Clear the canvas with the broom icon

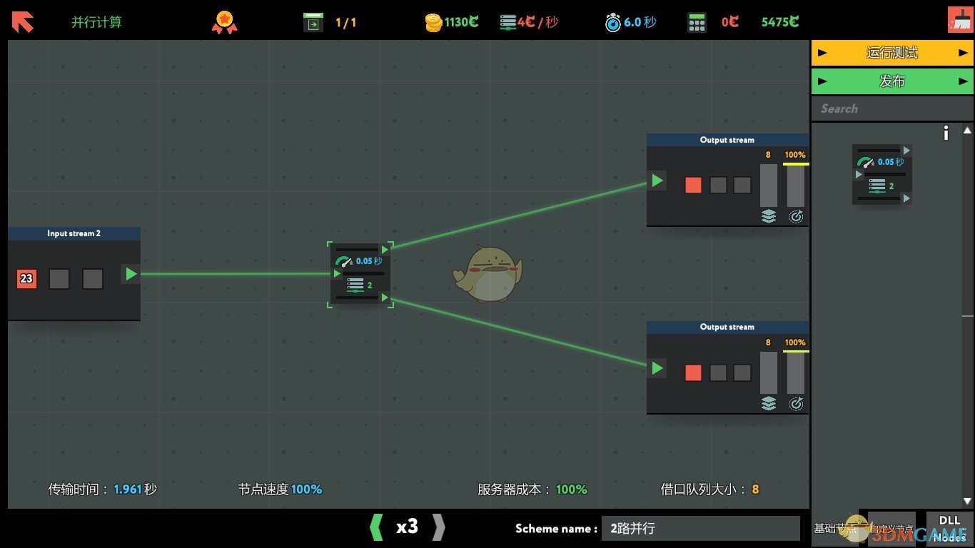click(960, 19)
